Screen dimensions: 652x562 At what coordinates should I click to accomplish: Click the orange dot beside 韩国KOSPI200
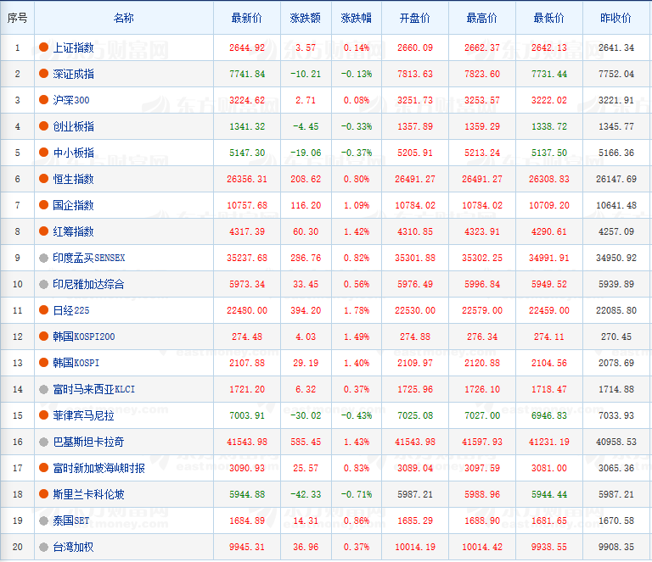click(x=43, y=337)
